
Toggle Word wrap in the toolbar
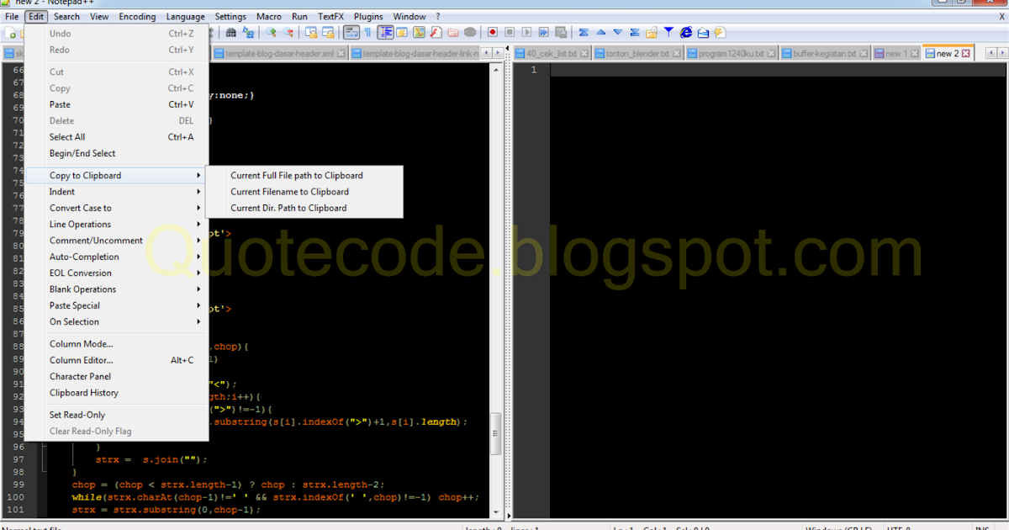(x=351, y=33)
